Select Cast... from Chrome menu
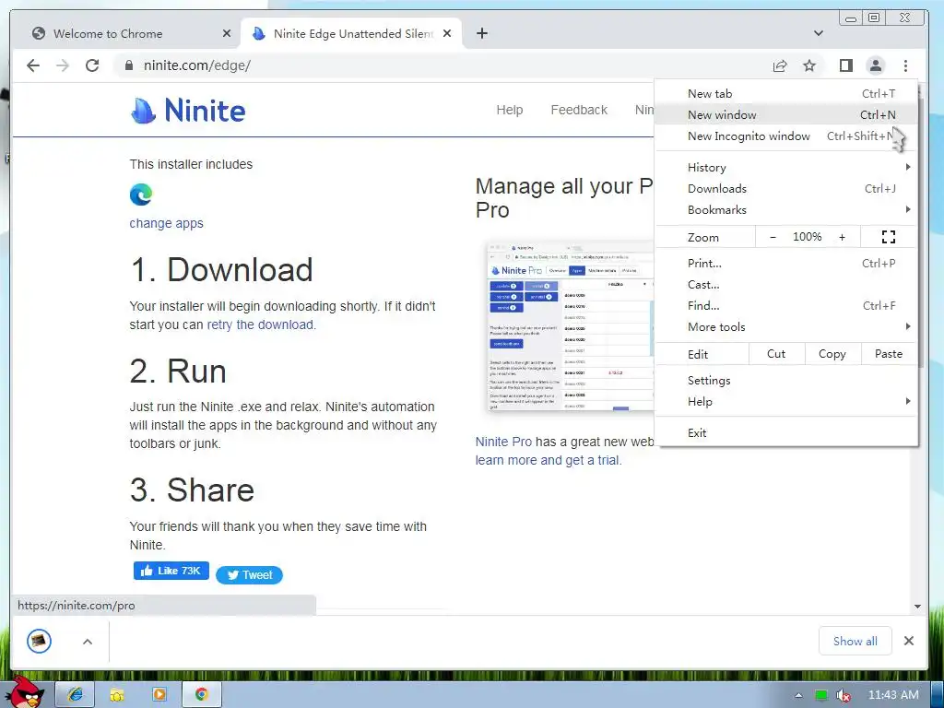The width and height of the screenshot is (944, 708). [x=785, y=284]
